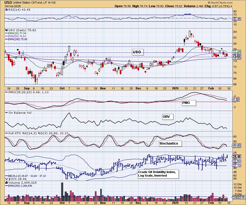246x205 pixels.
Task: Click the 20.80 stochastics tag on axis
Action: pyautogui.click(x=237, y=146)
